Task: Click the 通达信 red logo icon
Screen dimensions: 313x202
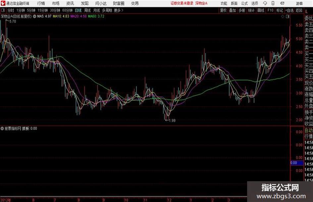Action: 3,3
